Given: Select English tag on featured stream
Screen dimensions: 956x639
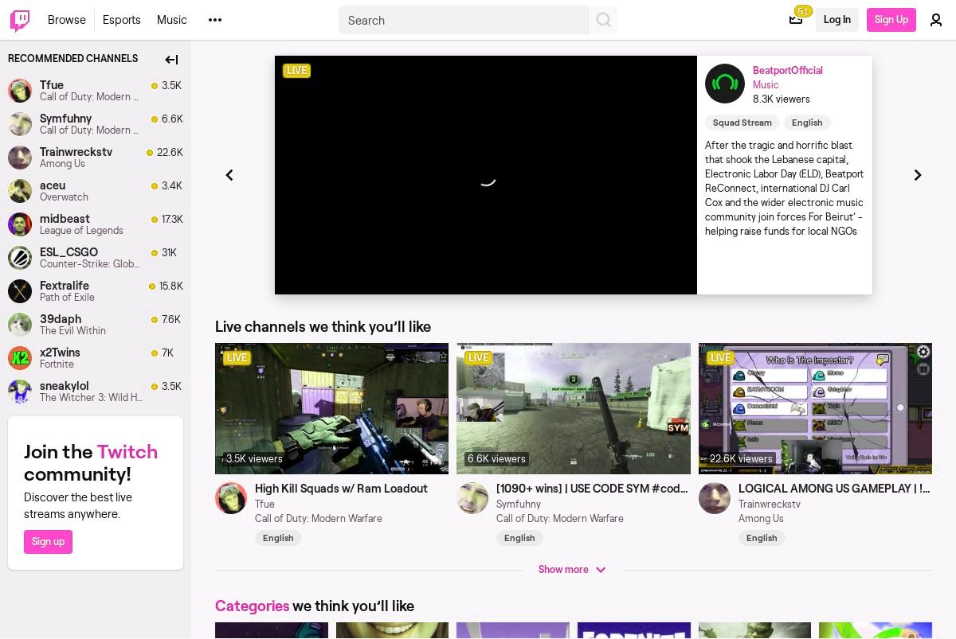Looking at the screenshot, I should tap(807, 123).
